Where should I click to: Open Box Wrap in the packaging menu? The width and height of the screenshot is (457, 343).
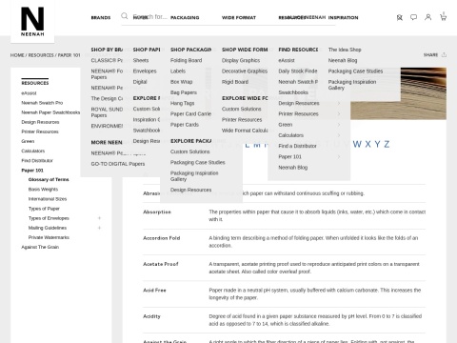181,82
